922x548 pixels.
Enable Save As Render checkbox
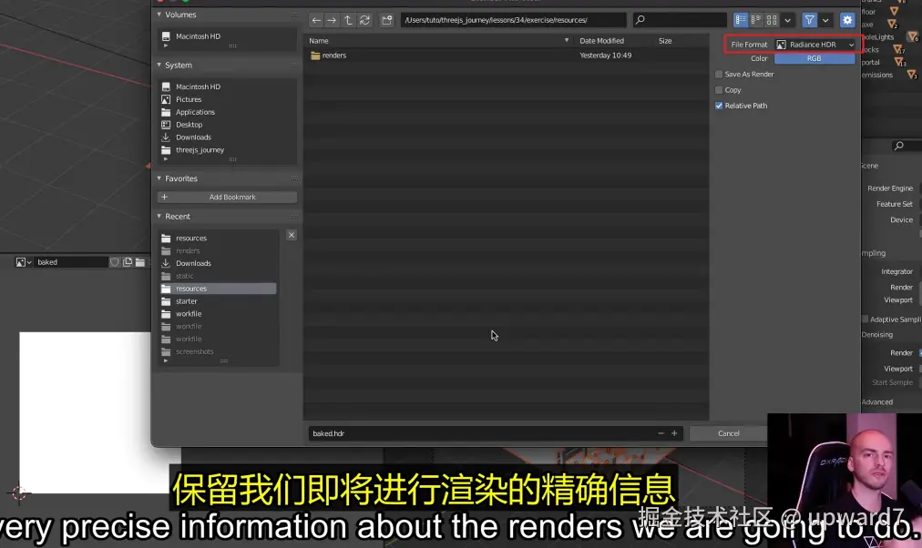pos(719,74)
